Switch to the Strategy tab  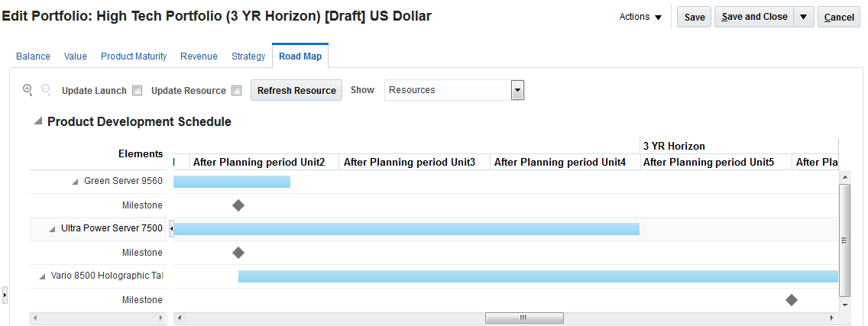[248, 56]
